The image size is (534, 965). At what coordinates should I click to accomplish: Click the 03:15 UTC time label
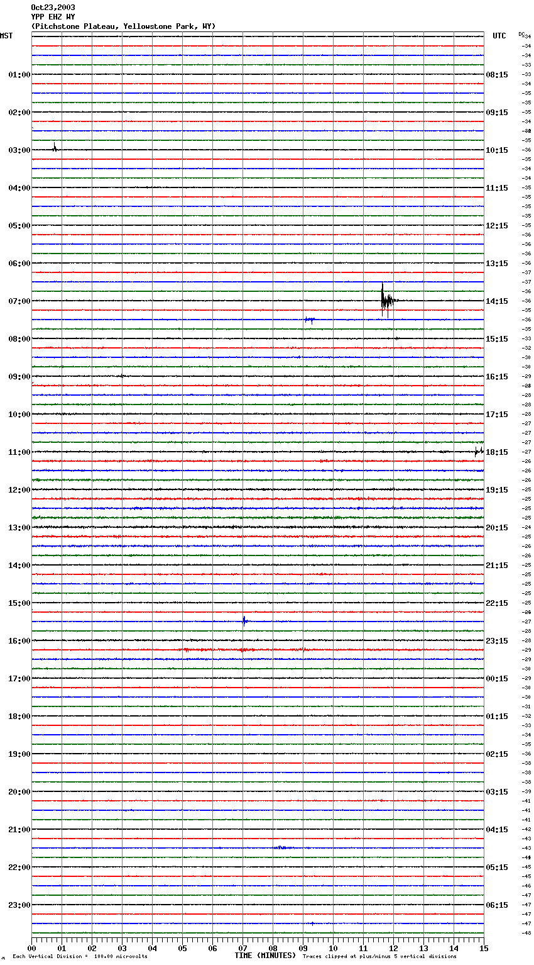coord(497,792)
